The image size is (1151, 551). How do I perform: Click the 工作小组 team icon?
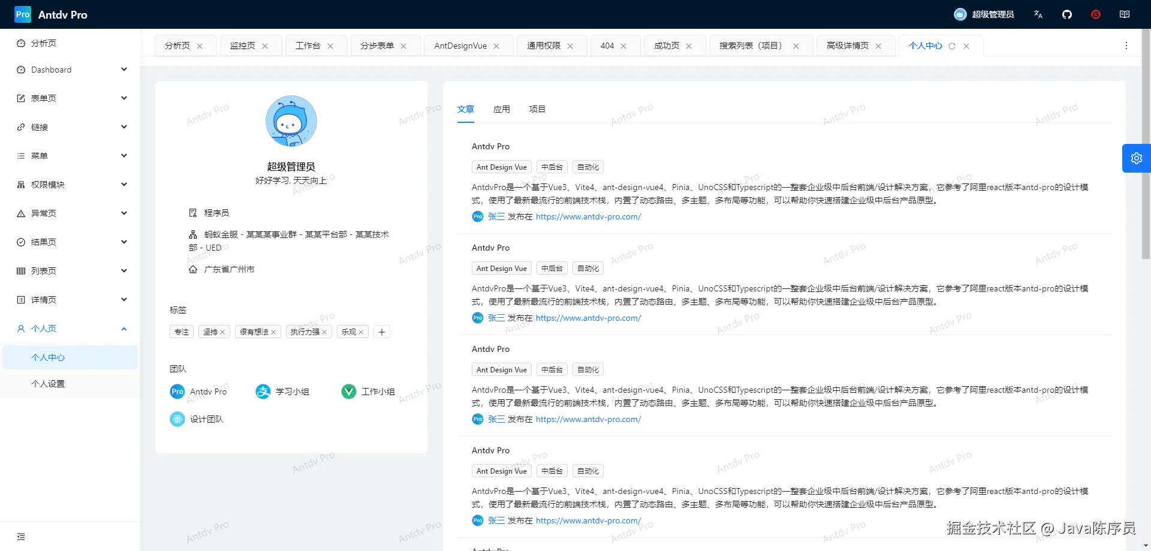349,392
